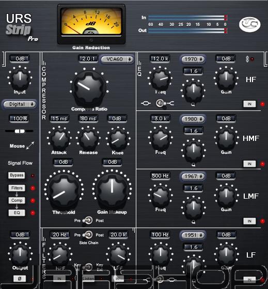Click the Listen button

[x=88, y=279]
